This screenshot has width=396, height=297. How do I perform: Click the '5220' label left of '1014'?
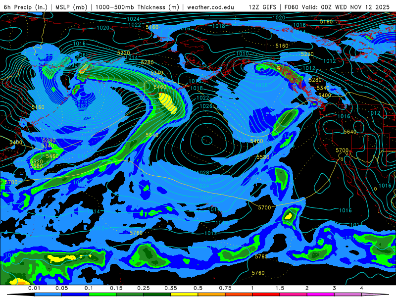[x=123, y=53]
